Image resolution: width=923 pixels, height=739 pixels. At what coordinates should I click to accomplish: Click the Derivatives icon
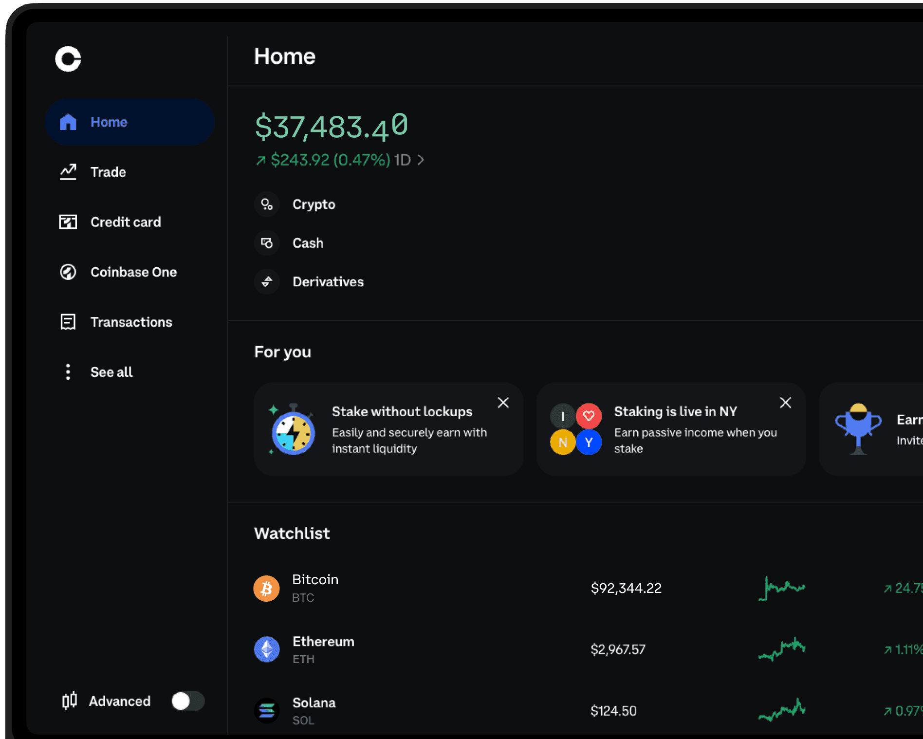[x=267, y=281]
